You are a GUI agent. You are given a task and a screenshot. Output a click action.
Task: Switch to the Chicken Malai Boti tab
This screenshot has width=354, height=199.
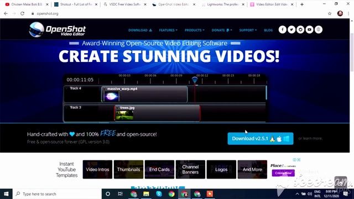(27, 4)
